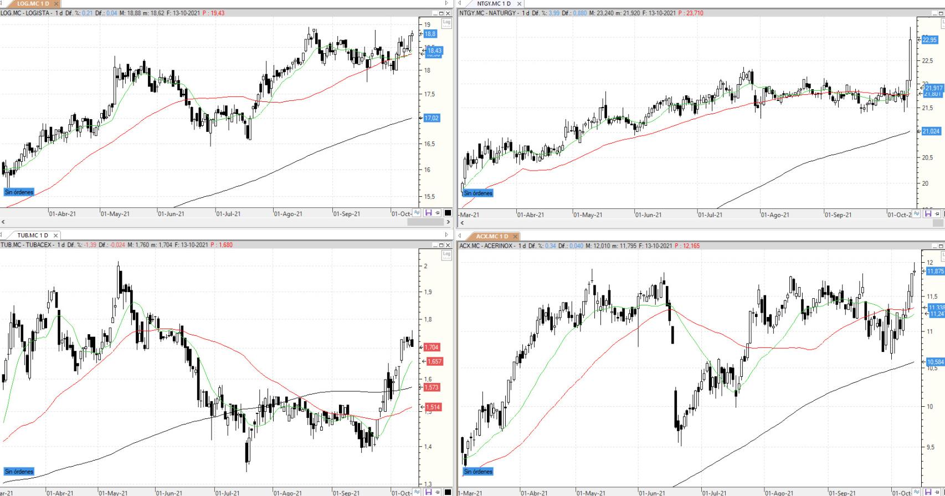Click 'Sin órdenes' label in LOGISTA chart
Screen dimensions: 945x496
click(19, 192)
